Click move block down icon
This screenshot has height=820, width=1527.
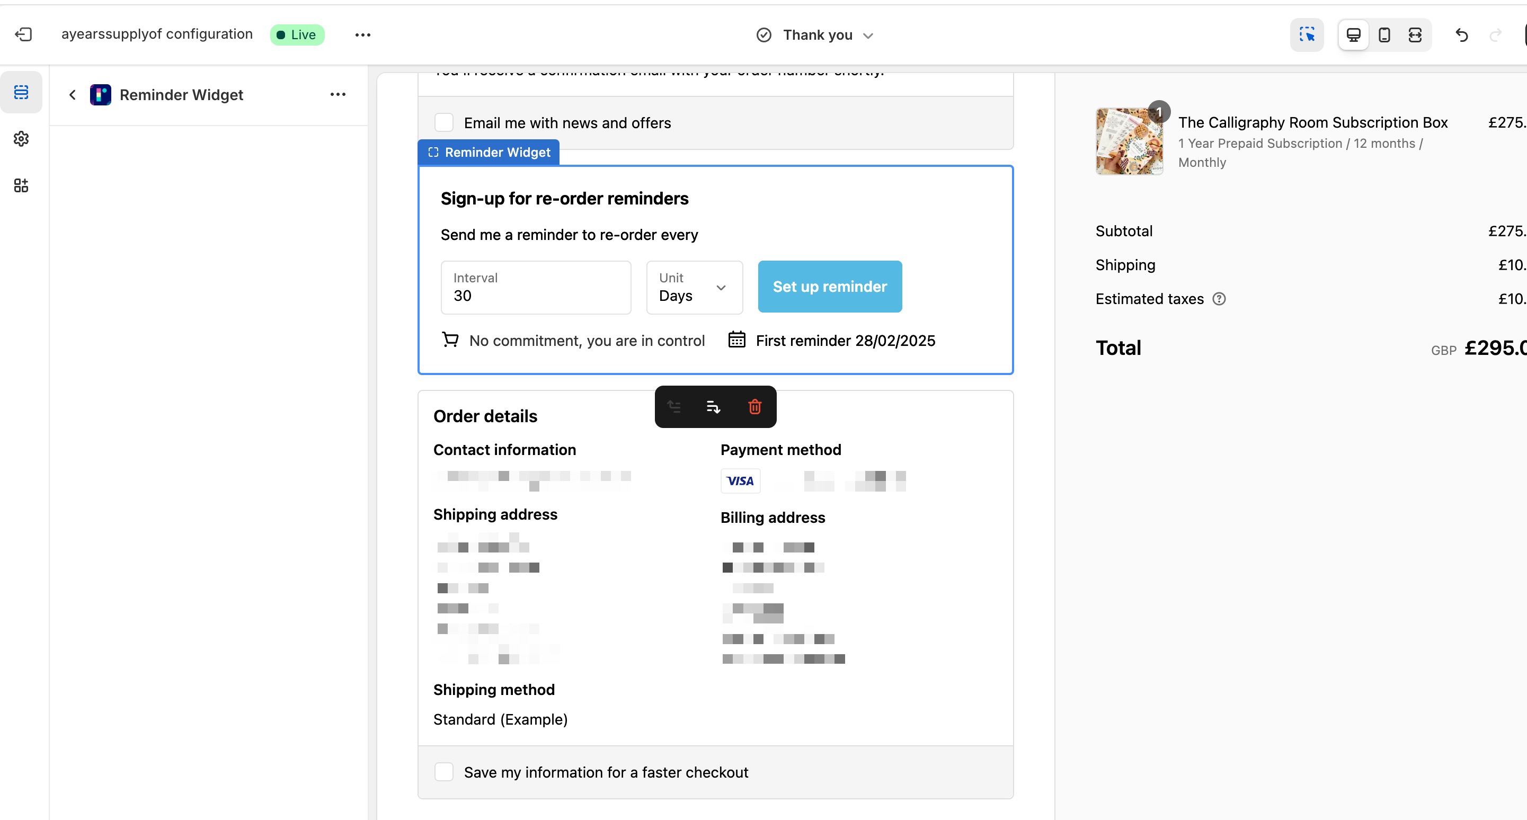(x=713, y=407)
